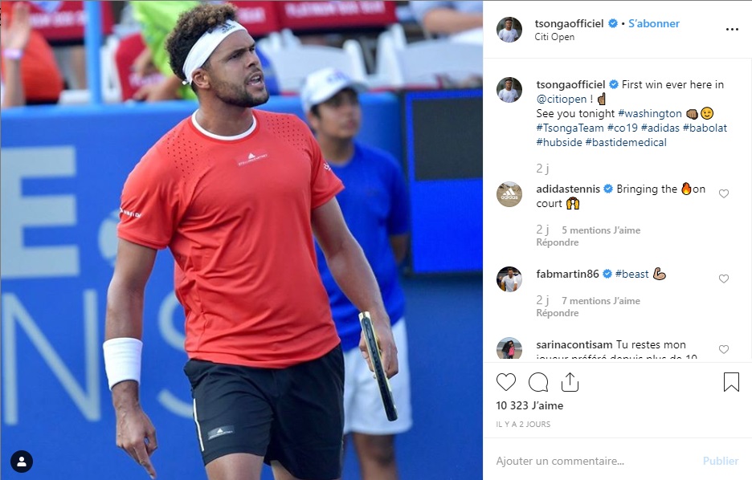Save the post with the bookmark icon

(x=731, y=382)
